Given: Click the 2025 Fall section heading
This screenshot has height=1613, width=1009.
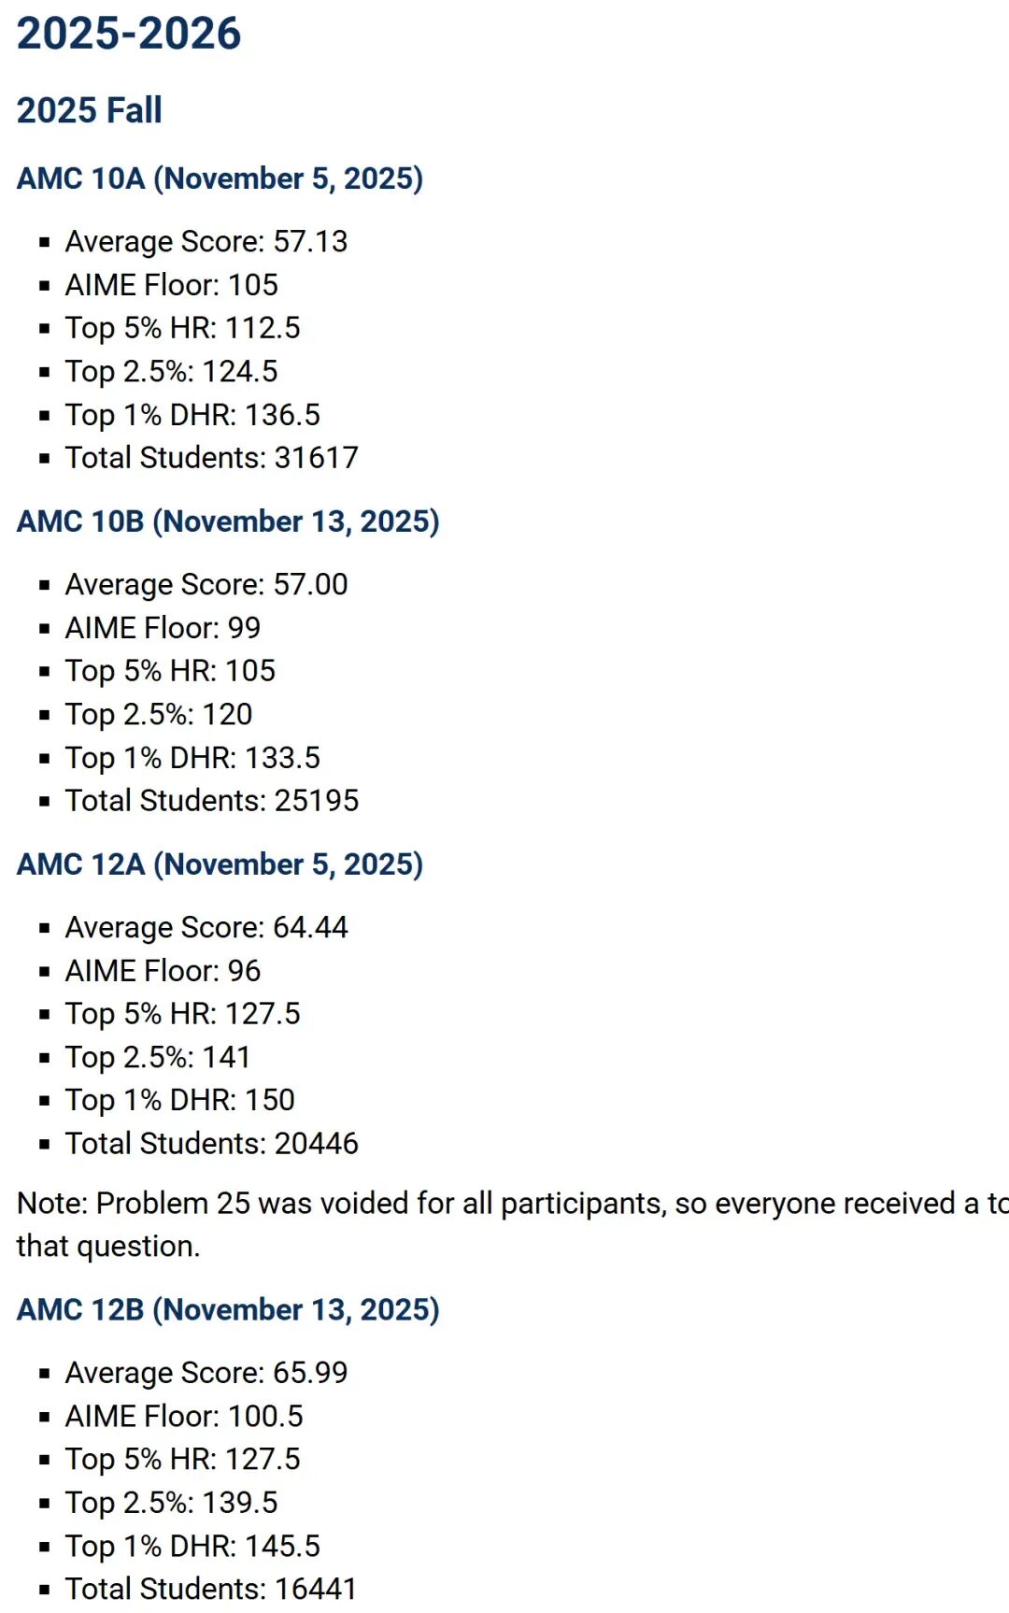Looking at the screenshot, I should tap(90, 110).
